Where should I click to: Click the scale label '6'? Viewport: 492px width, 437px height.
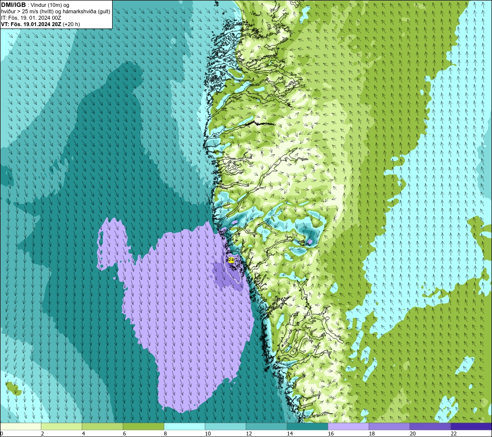click(x=124, y=434)
